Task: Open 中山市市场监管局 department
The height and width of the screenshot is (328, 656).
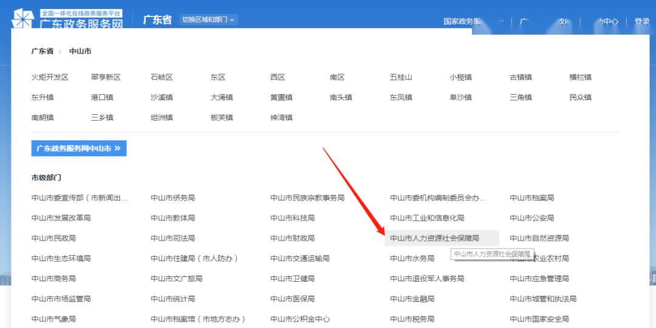Action: pyautogui.click(x=61, y=299)
